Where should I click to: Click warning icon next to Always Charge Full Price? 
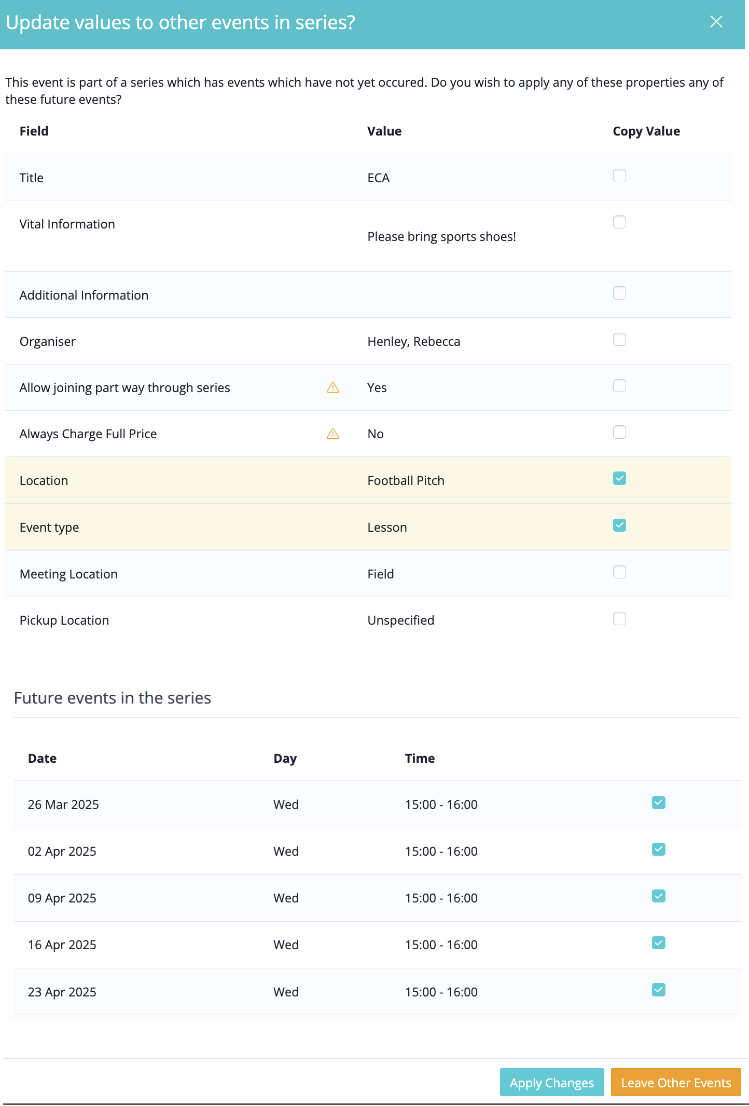pyautogui.click(x=333, y=434)
